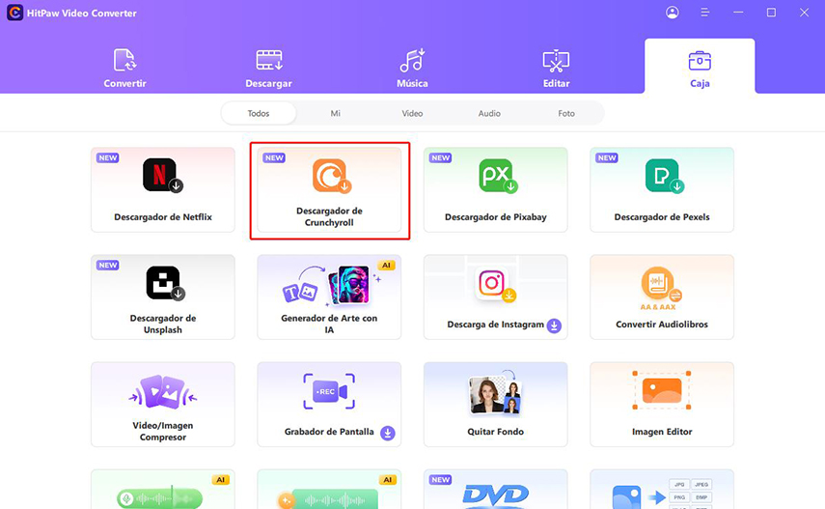Filter tools by Foto

[566, 113]
